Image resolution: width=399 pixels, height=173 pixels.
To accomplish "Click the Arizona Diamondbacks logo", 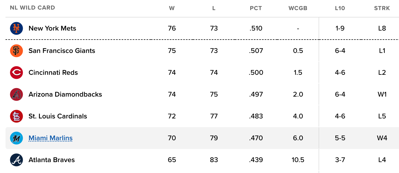I will point(16,94).
